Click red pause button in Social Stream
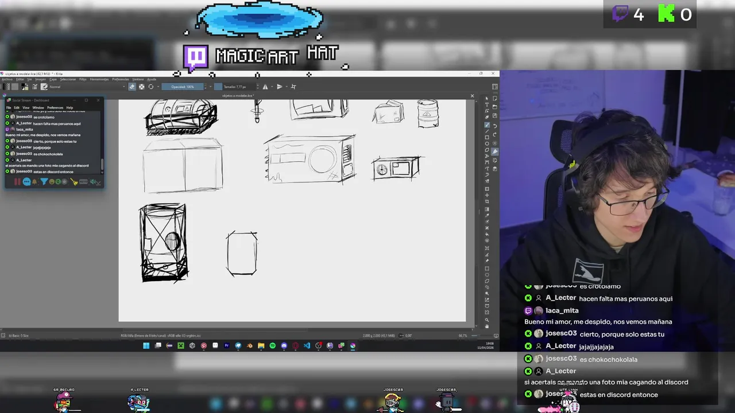The width and height of the screenshot is (735, 413). [x=17, y=182]
